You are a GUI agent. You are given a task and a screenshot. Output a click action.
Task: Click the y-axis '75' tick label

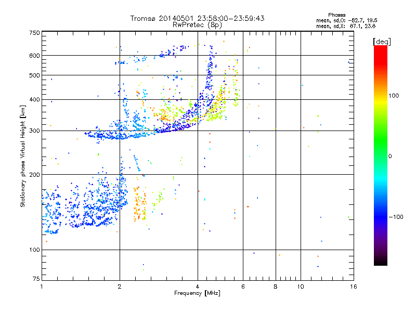click(x=36, y=279)
